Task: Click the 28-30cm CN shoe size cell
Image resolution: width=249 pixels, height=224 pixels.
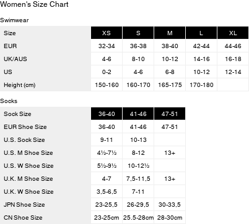Action: pyautogui.click(x=170, y=217)
